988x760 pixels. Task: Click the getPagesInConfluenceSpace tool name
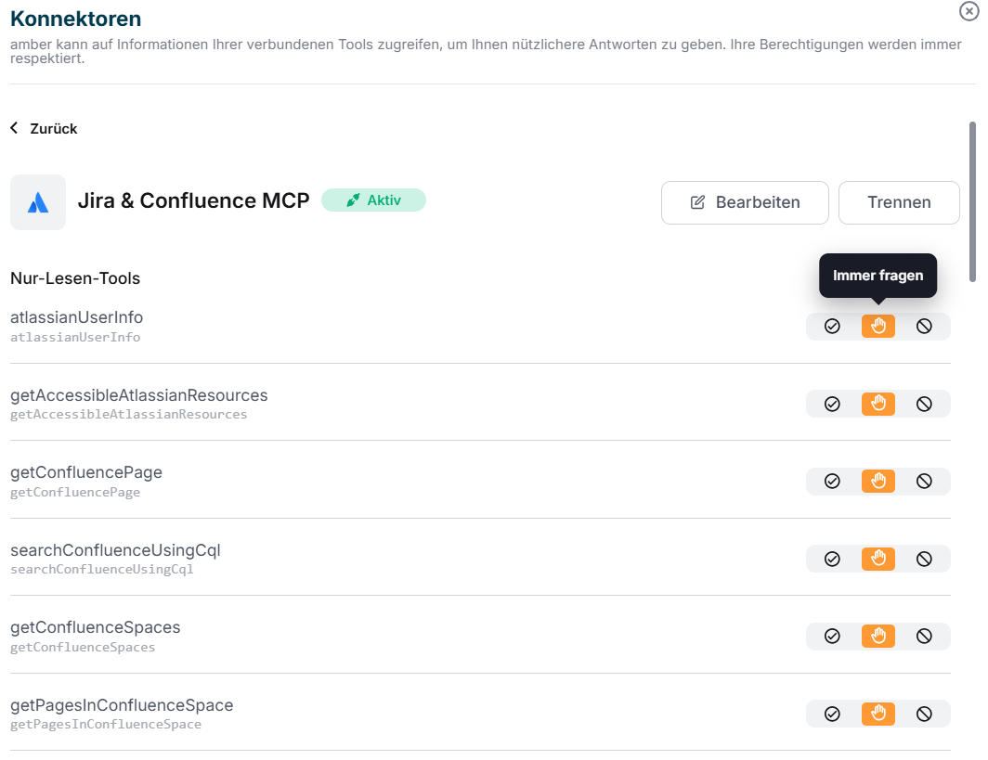tap(122, 704)
